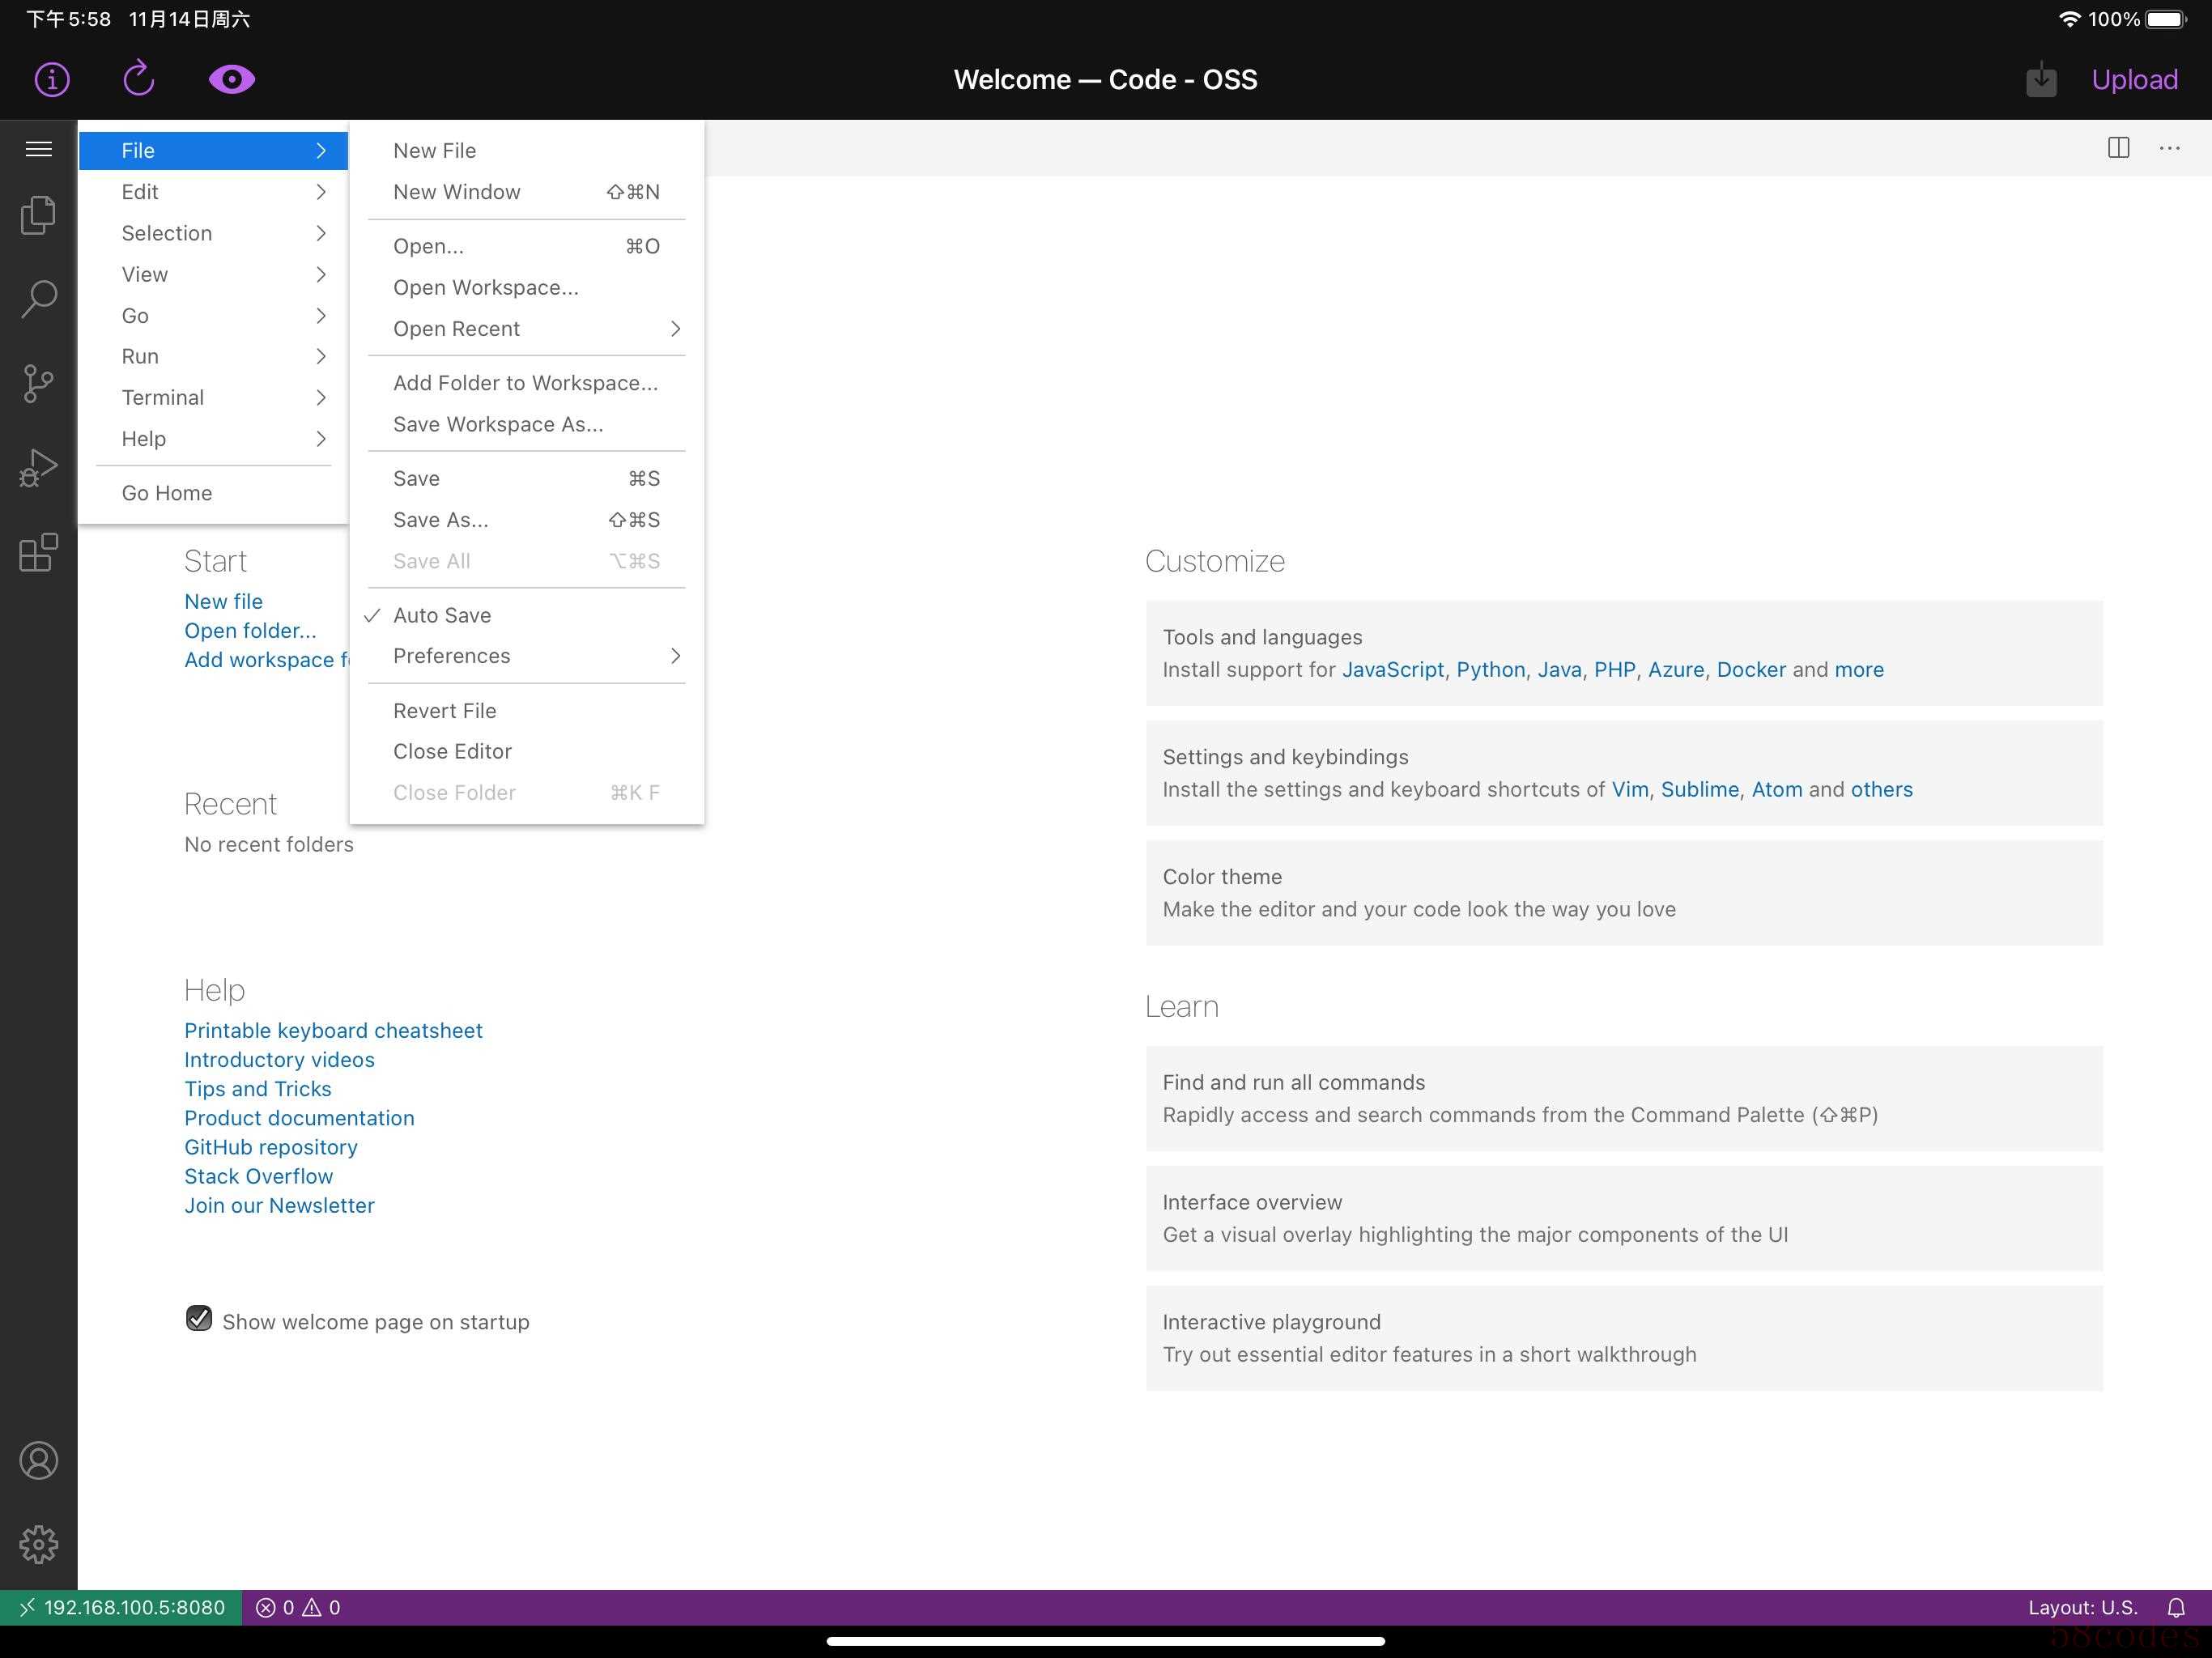Open the Manage gear icon

(39, 1544)
